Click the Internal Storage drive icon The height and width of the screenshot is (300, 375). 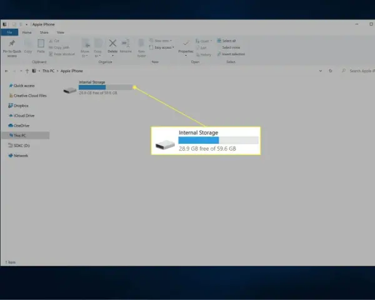[x=69, y=90]
